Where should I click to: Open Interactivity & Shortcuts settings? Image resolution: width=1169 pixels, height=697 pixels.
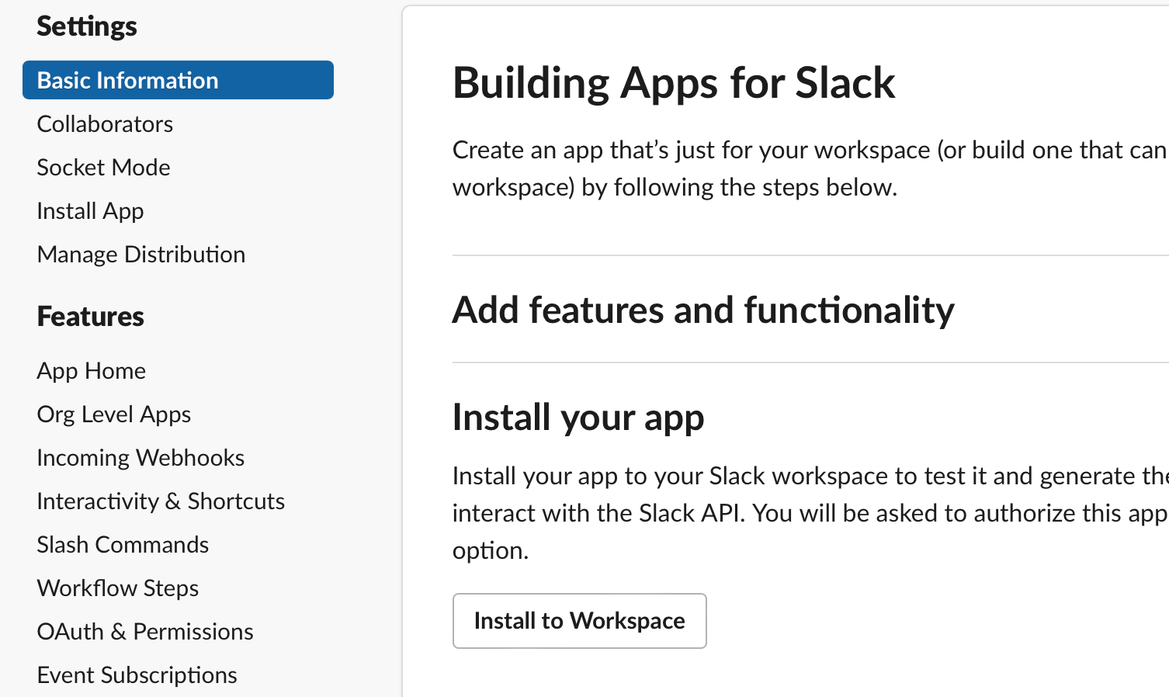coord(161,501)
